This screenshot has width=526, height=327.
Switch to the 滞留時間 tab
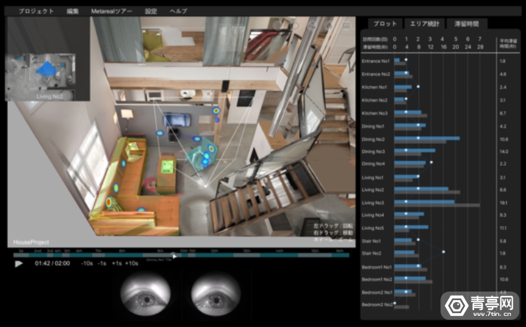coord(467,24)
